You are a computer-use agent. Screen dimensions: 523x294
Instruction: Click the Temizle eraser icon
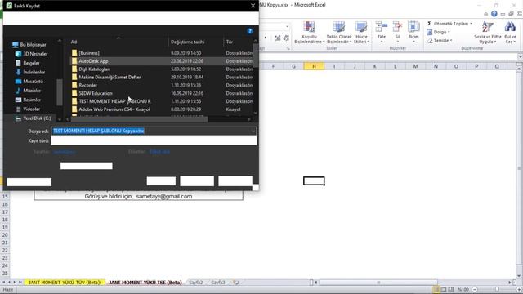[430, 40]
